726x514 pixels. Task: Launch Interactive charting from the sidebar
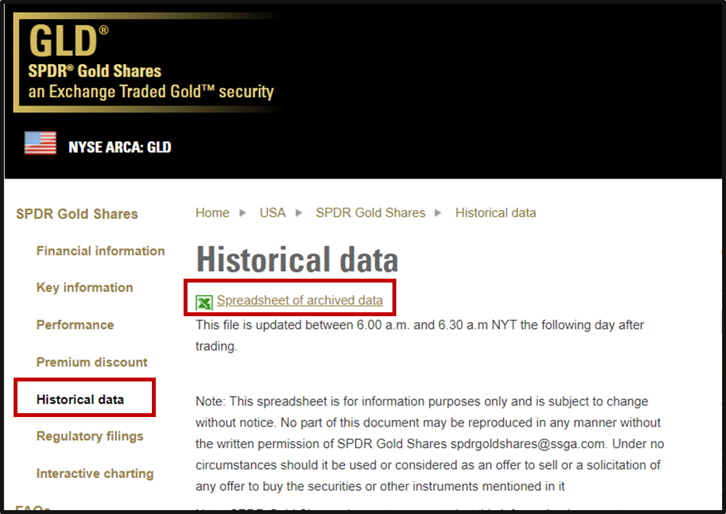point(95,473)
